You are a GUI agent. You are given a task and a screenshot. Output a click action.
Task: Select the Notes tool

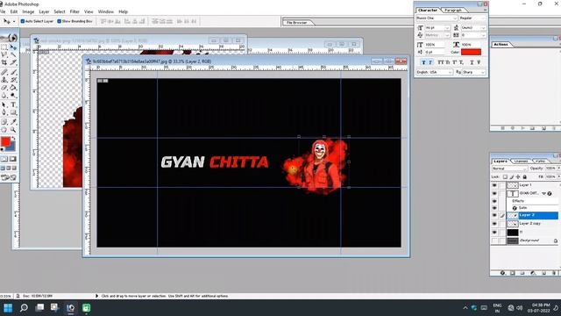(4, 122)
